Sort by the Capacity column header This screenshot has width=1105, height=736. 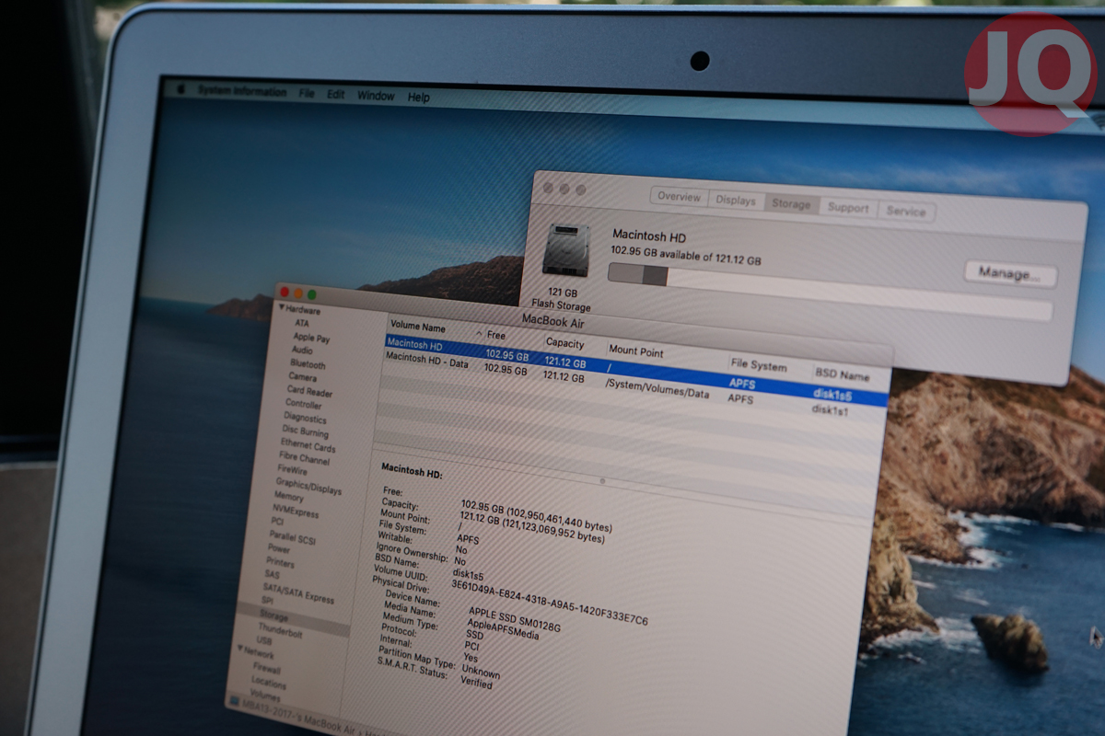[565, 343]
